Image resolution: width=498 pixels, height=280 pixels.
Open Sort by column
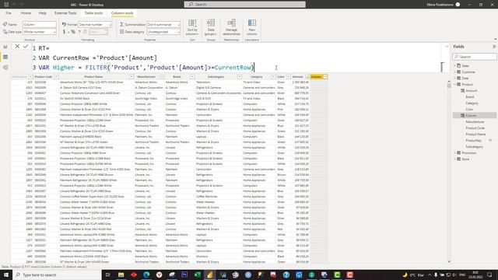[192, 27]
